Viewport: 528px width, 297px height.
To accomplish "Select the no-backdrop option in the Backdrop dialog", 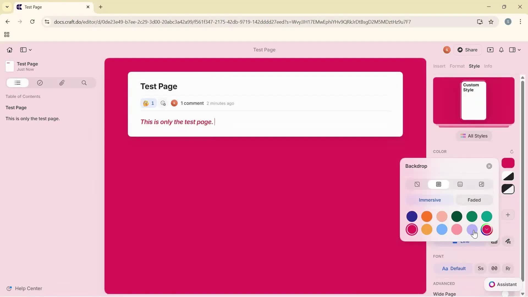I will [417, 184].
